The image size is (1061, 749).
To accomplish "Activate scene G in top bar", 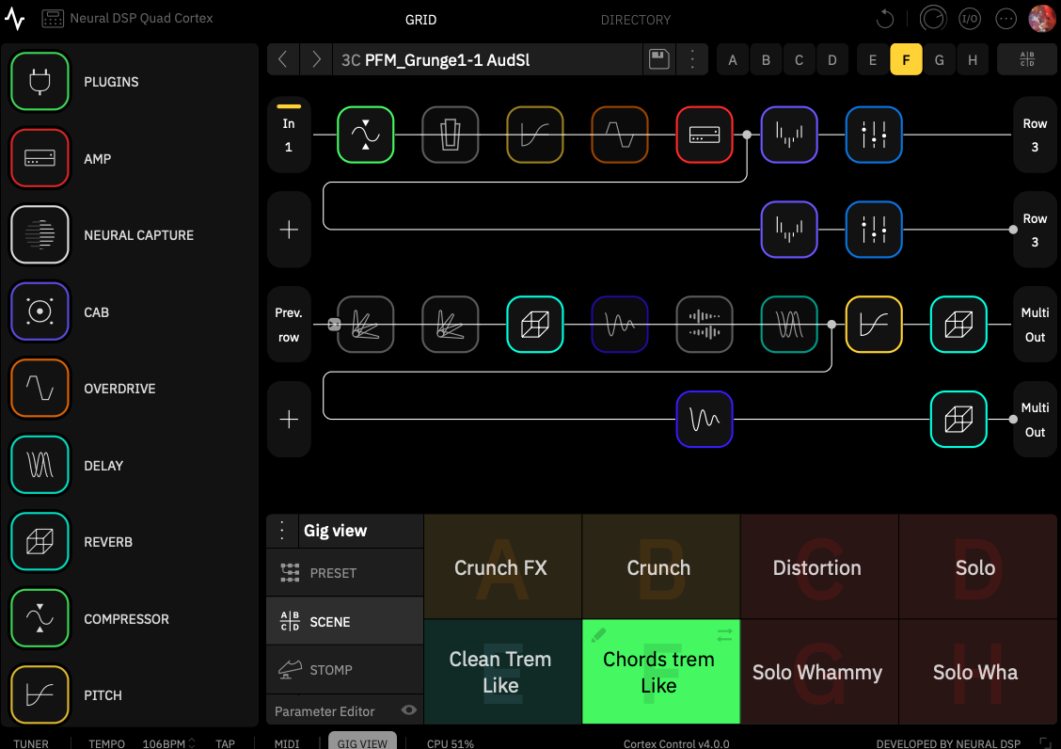I will (x=940, y=59).
